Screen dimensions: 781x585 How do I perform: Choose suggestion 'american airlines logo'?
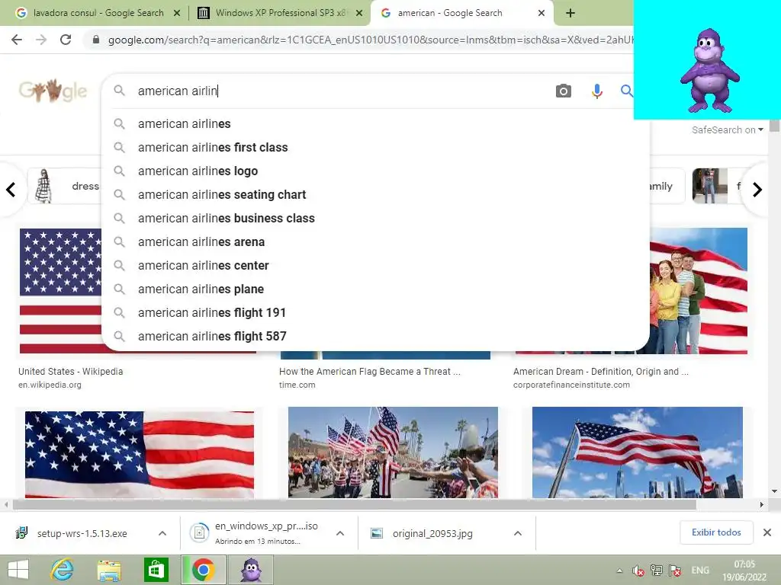pos(375,171)
